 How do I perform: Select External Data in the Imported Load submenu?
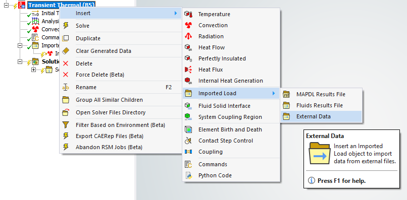tap(321, 116)
